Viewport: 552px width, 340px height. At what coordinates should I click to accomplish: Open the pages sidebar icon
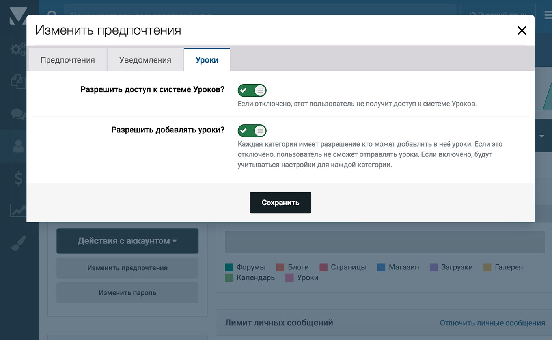pos(18,81)
